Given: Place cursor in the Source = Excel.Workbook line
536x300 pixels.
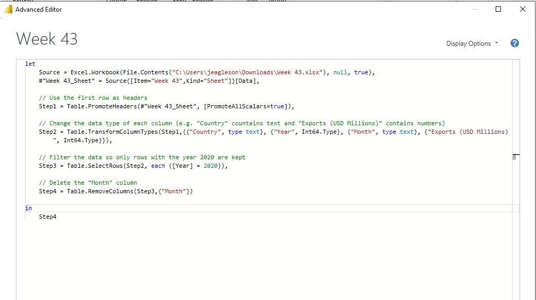Looking at the screenshot, I should click(x=207, y=72).
